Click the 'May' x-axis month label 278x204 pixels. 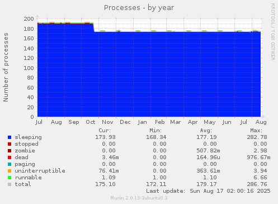[x=210, y=122]
